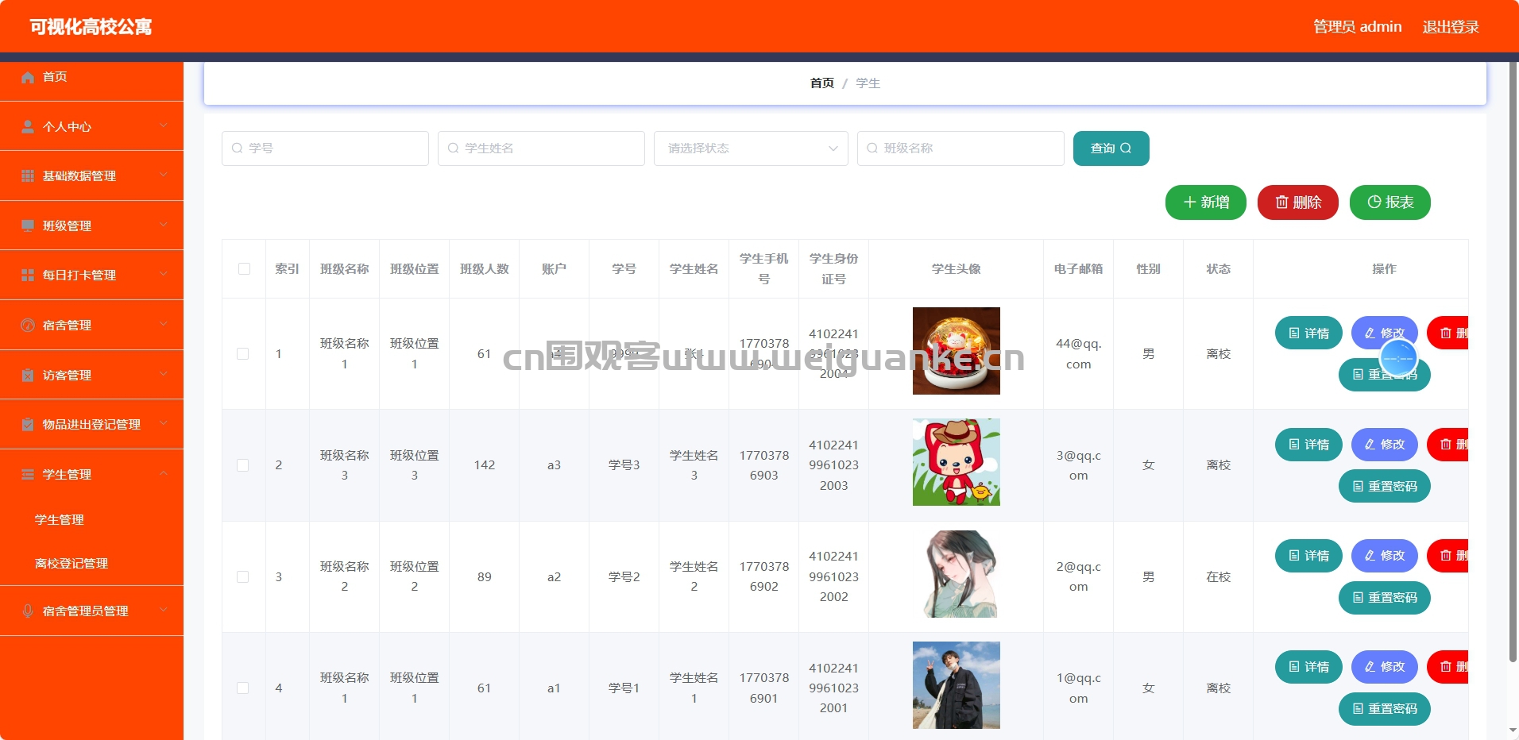Focus the 学号 search input
The width and height of the screenshot is (1519, 740).
325,148
